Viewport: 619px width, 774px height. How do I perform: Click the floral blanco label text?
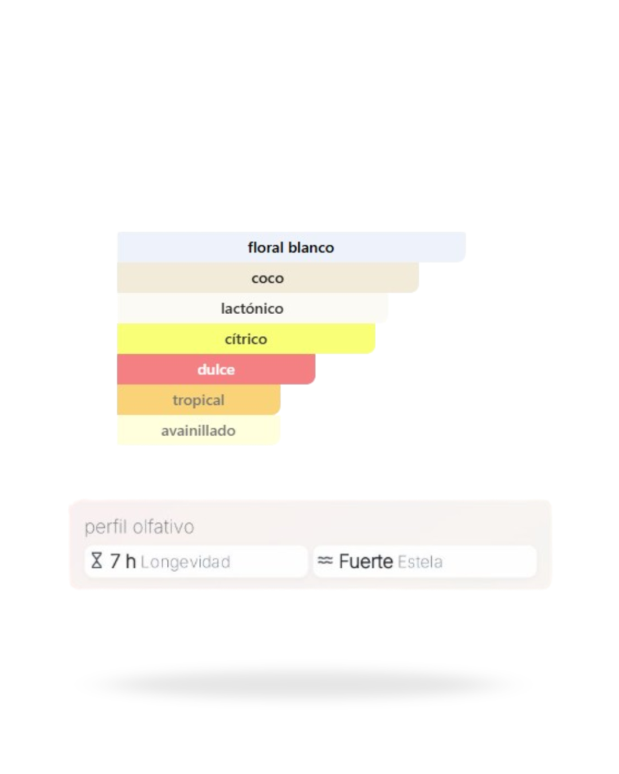click(291, 248)
